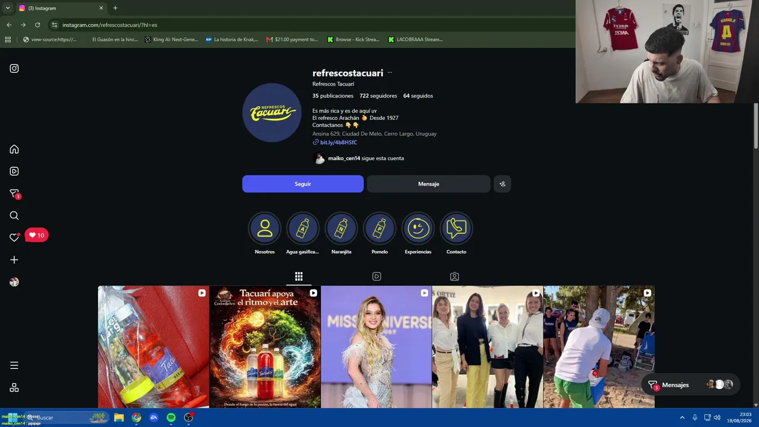759x427 pixels.
Task: Open the Naranjita story highlight
Action: click(341, 234)
